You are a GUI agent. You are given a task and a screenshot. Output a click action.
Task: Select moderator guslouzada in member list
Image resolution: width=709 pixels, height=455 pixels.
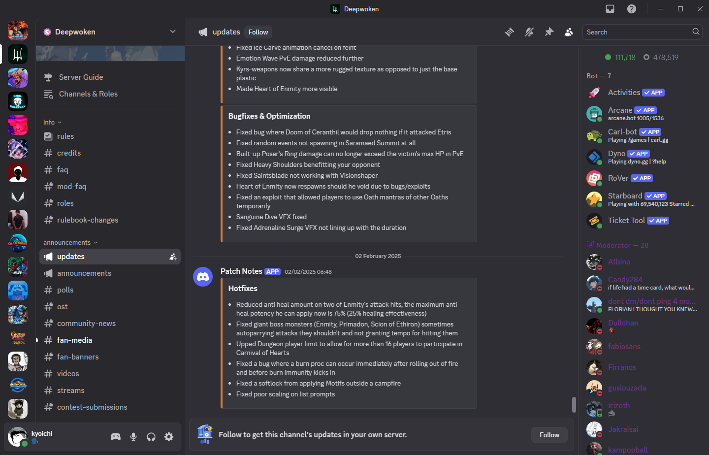[x=642, y=388]
